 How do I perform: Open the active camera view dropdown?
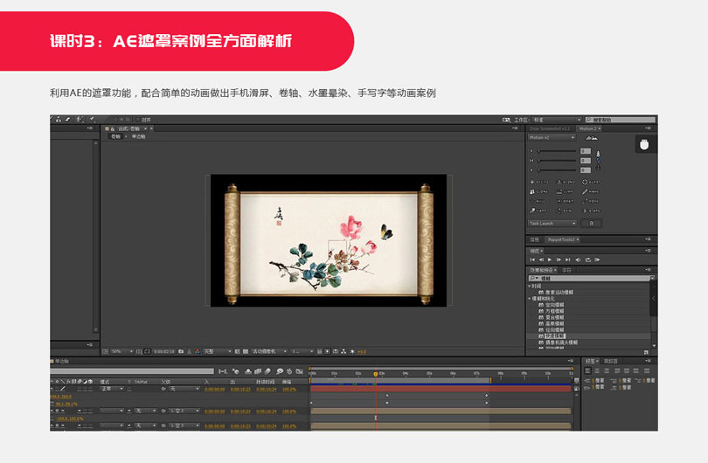[269, 351]
